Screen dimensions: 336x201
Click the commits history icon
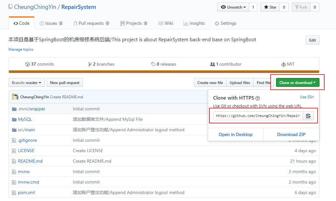27,64
